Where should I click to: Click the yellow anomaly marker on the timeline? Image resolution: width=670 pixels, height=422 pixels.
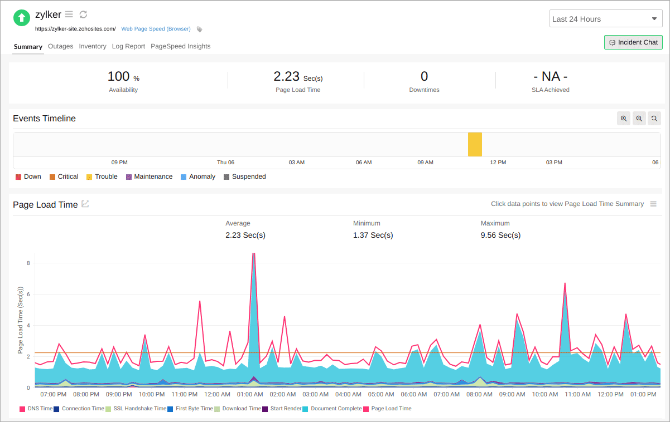(475, 144)
